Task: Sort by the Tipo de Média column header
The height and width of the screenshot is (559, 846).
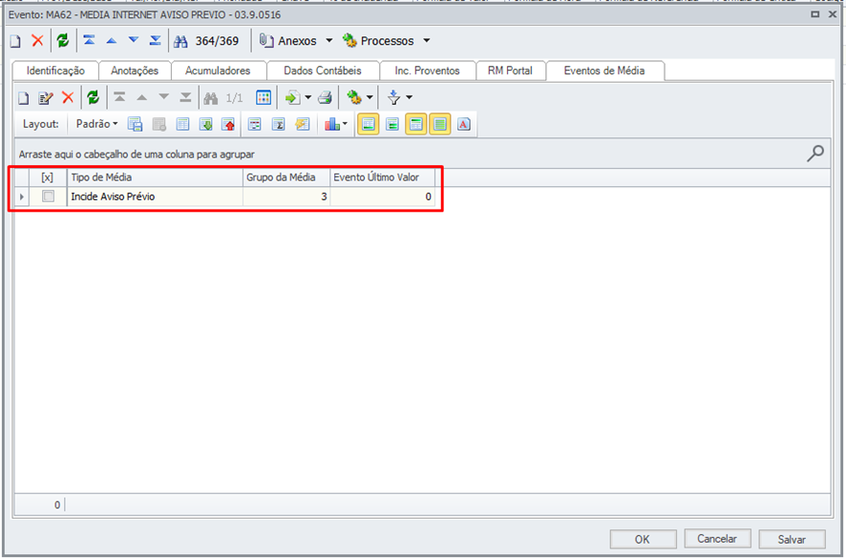Action: [x=155, y=177]
